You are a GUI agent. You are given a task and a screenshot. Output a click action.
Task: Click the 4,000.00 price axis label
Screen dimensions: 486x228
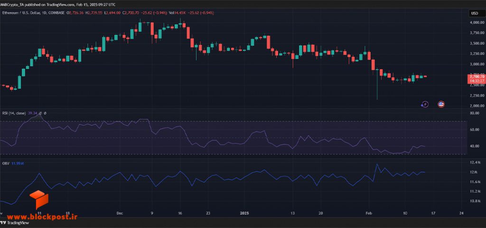477,23
